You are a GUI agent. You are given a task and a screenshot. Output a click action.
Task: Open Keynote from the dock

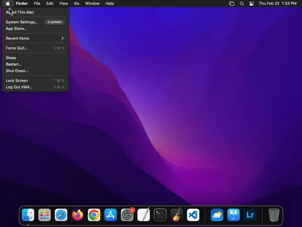click(234, 215)
